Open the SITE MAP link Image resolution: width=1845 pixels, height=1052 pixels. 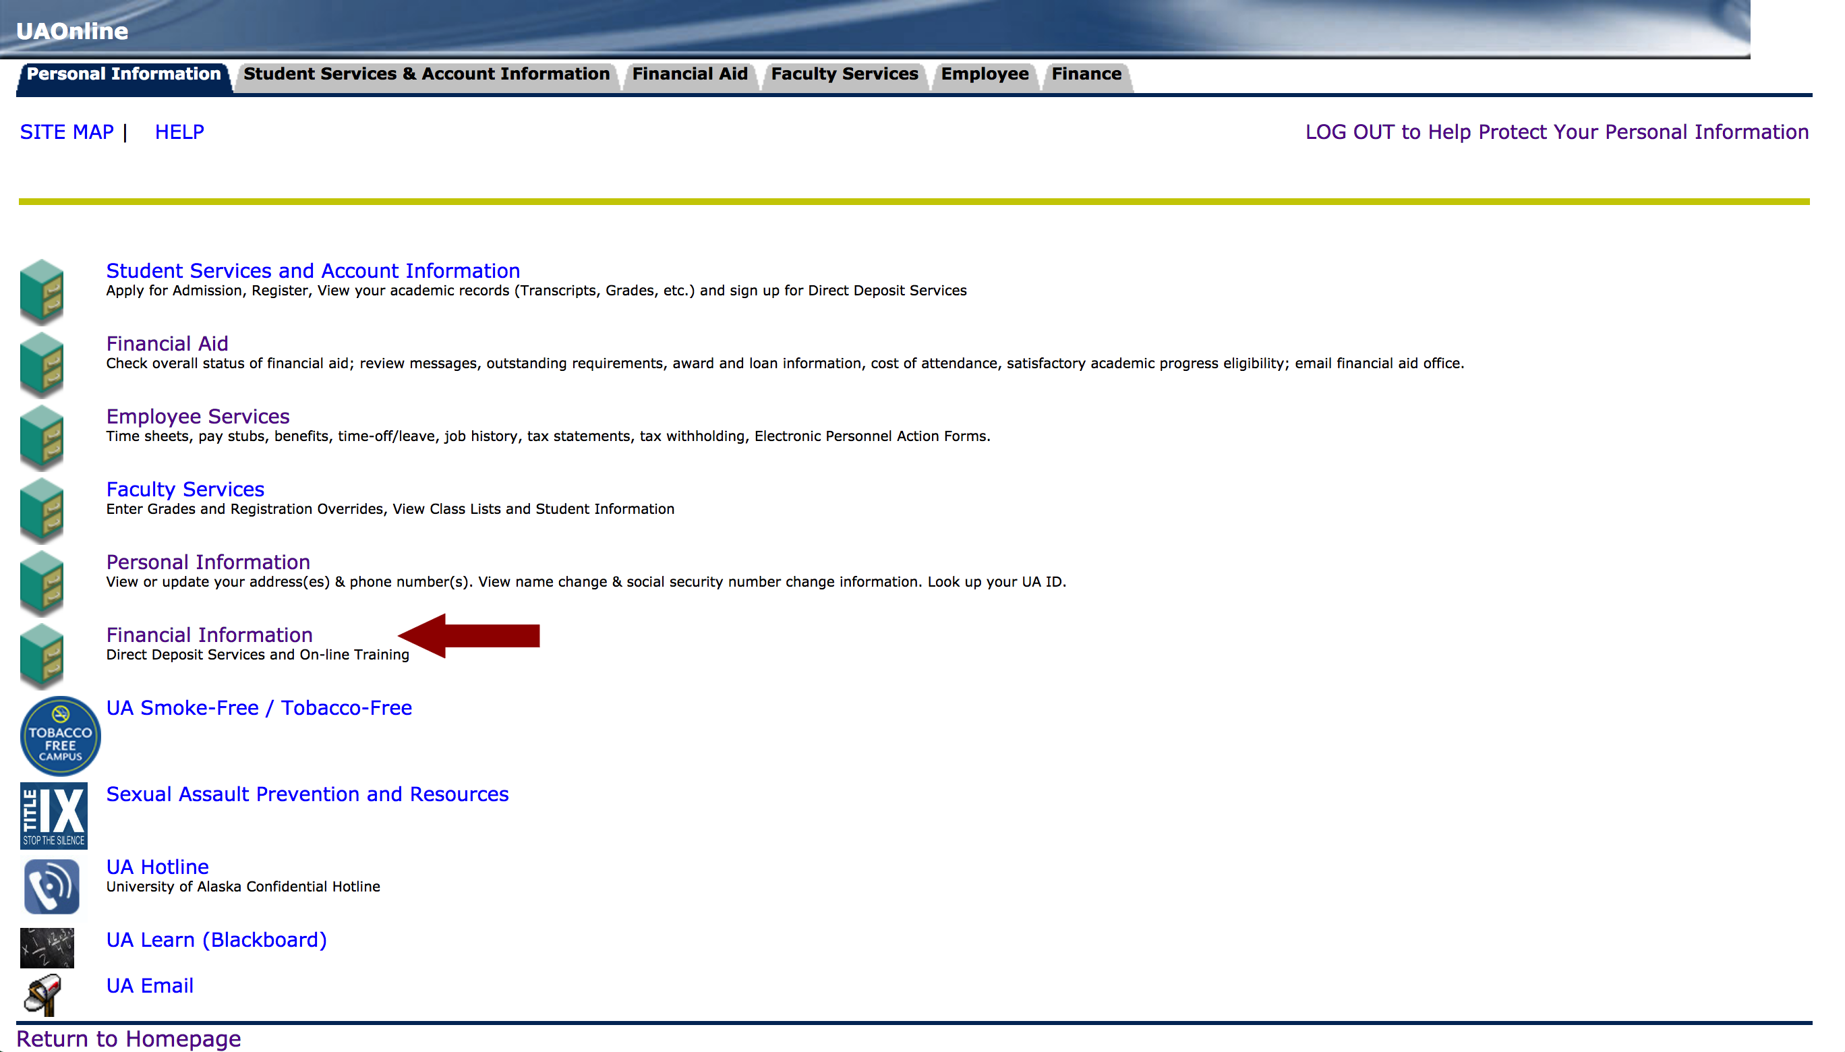click(x=67, y=132)
